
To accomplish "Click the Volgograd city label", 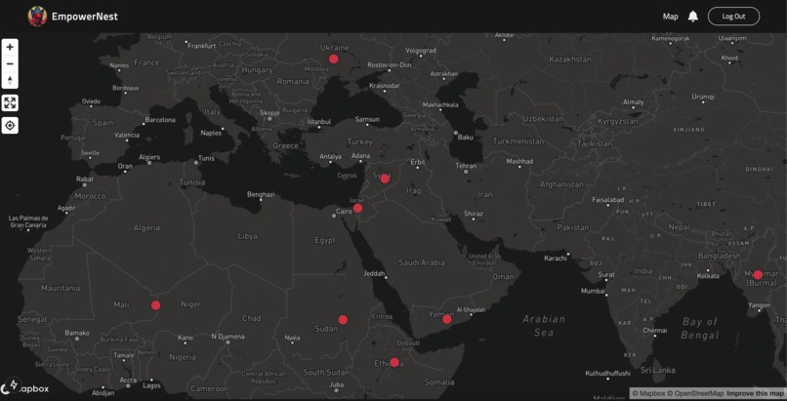I will tap(421, 51).
